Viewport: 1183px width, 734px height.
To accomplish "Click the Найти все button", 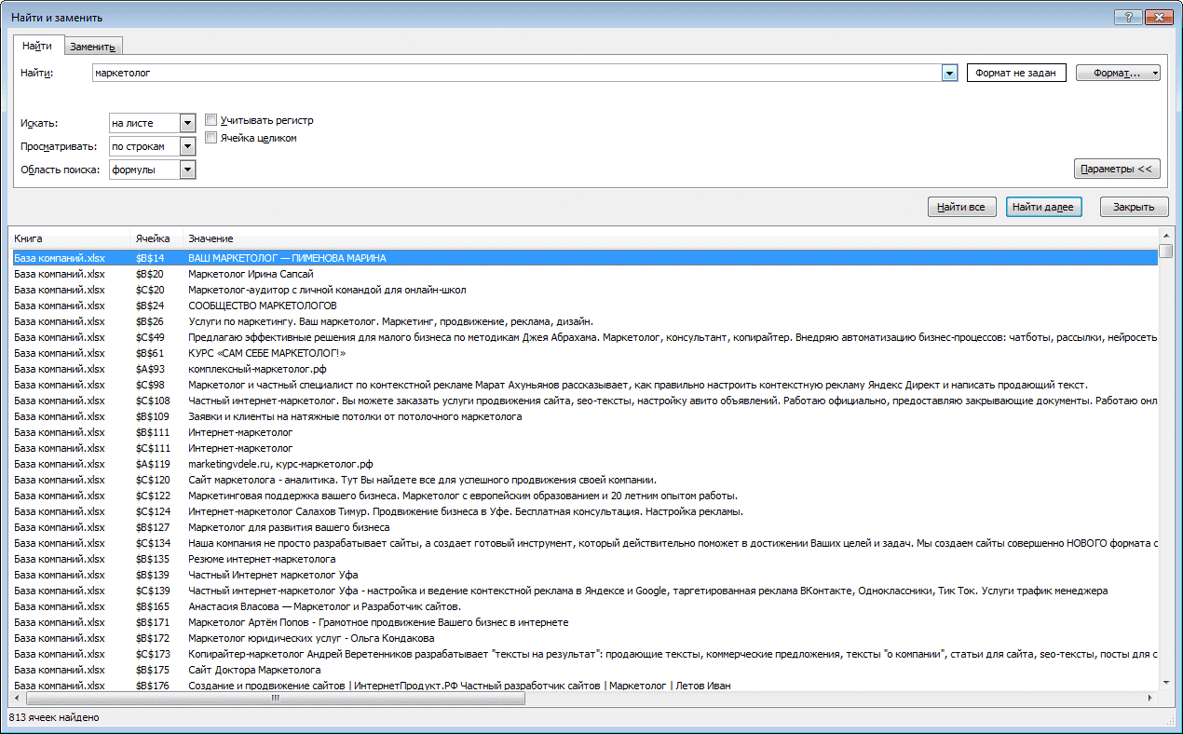I will tap(961, 207).
